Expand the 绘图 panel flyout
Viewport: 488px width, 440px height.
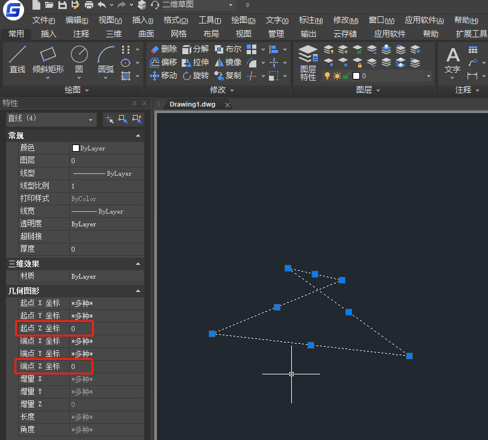[x=87, y=90]
